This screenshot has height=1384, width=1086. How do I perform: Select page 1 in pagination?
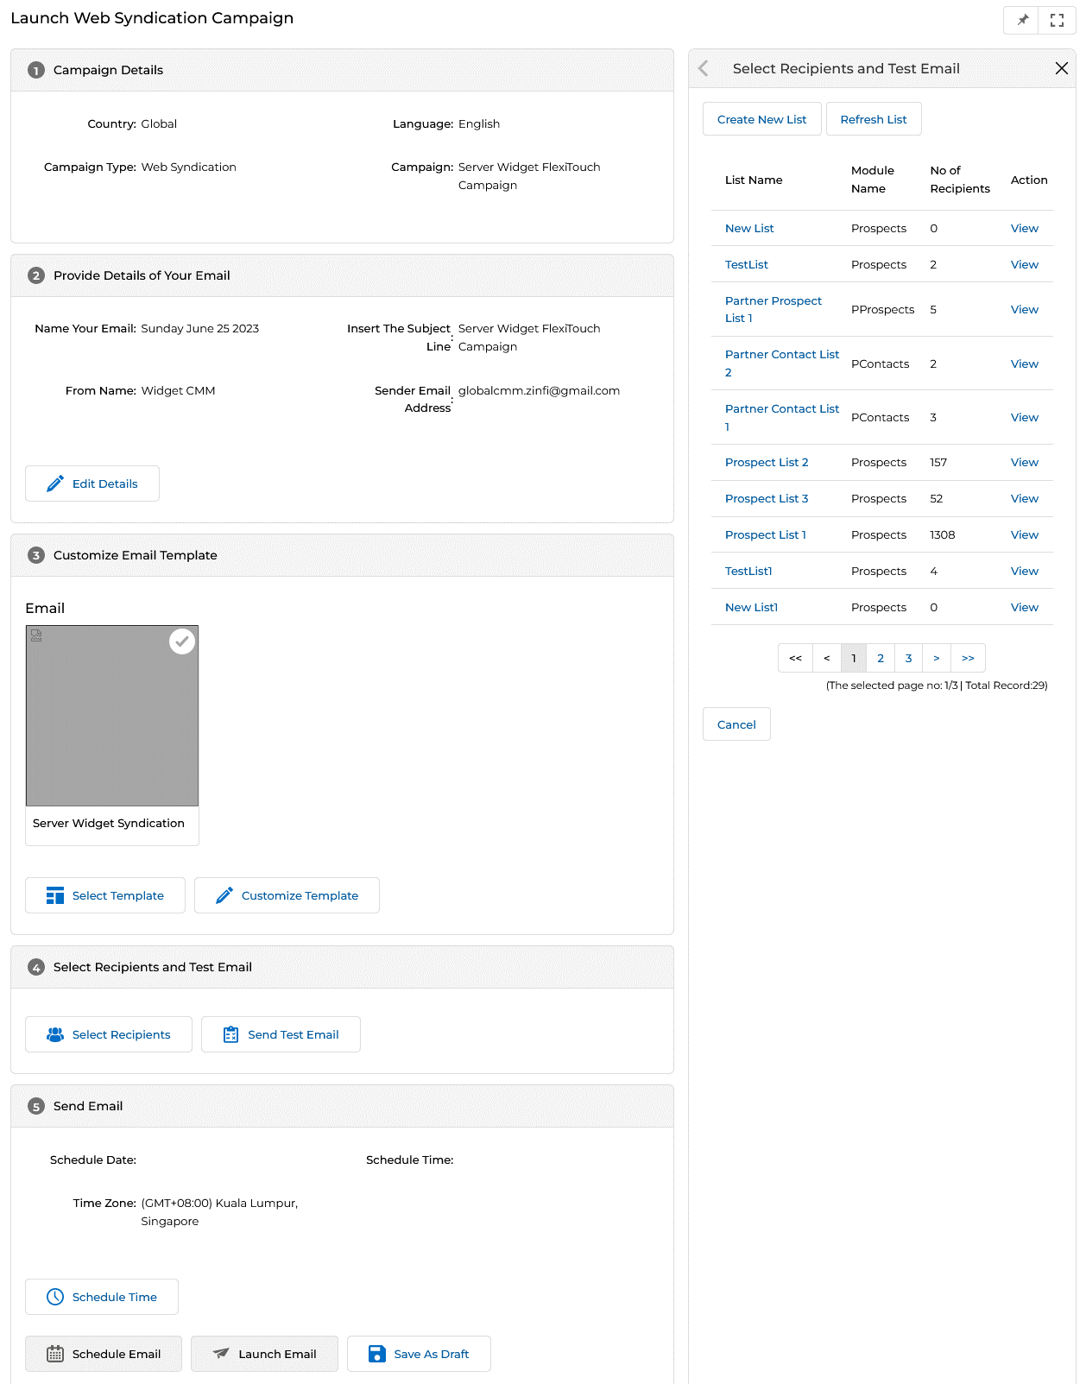tap(854, 658)
